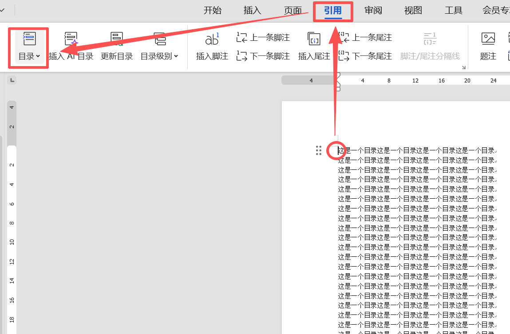
Task: Switch to the 开始 tab
Action: (x=212, y=11)
